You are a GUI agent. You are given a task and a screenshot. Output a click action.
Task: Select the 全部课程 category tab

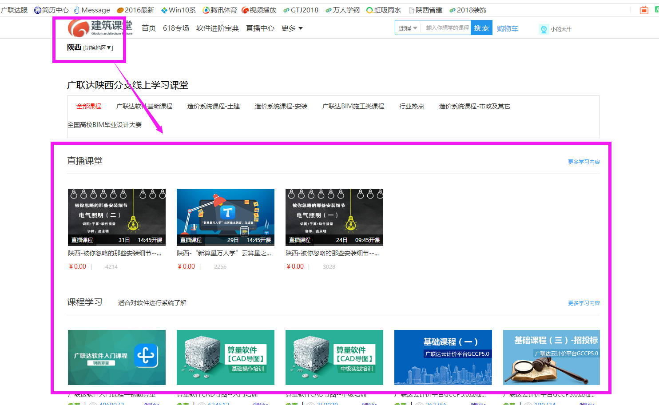[x=89, y=106]
